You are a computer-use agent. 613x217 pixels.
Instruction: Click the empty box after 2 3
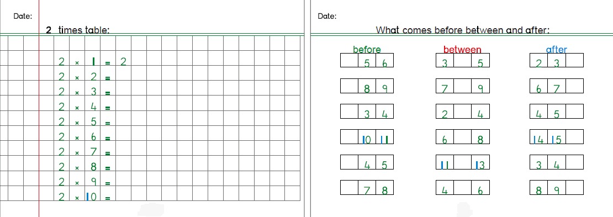pyautogui.click(x=574, y=60)
